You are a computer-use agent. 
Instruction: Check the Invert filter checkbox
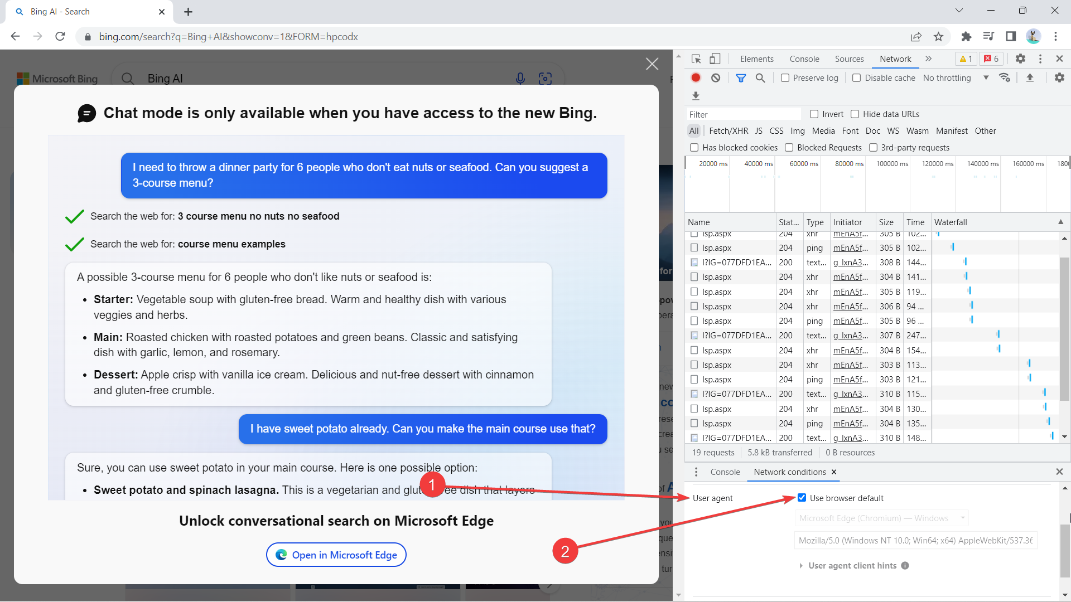814,114
